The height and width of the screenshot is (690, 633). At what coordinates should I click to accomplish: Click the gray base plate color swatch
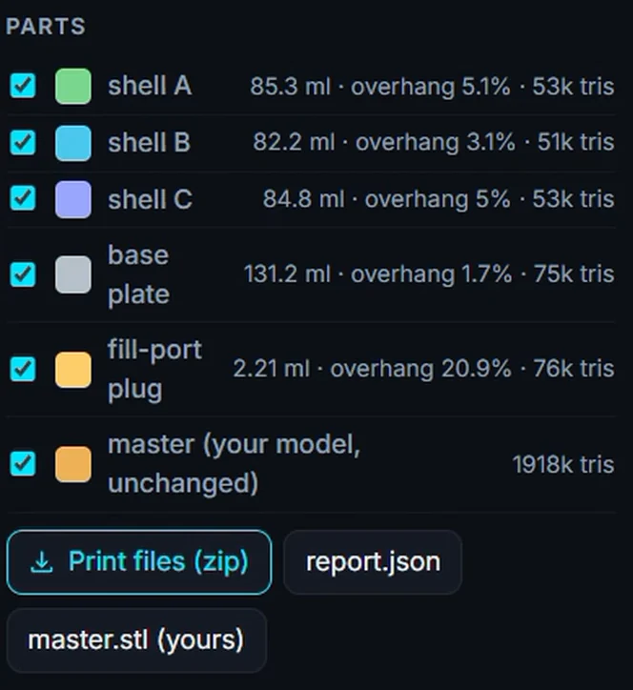click(x=73, y=274)
